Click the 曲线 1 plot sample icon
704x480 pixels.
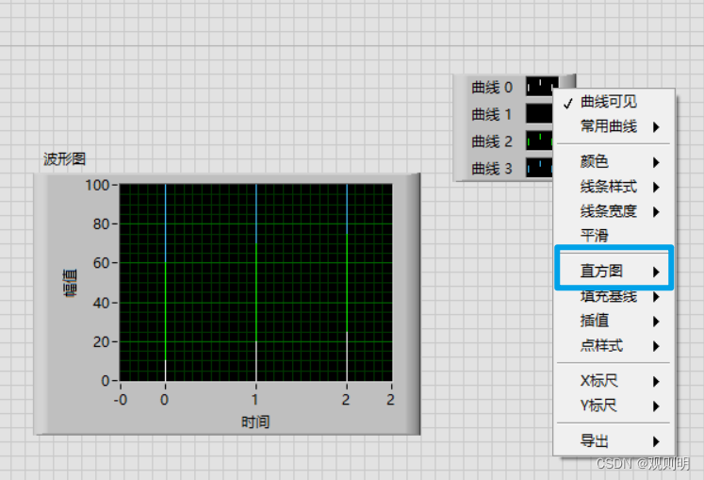tap(539, 114)
